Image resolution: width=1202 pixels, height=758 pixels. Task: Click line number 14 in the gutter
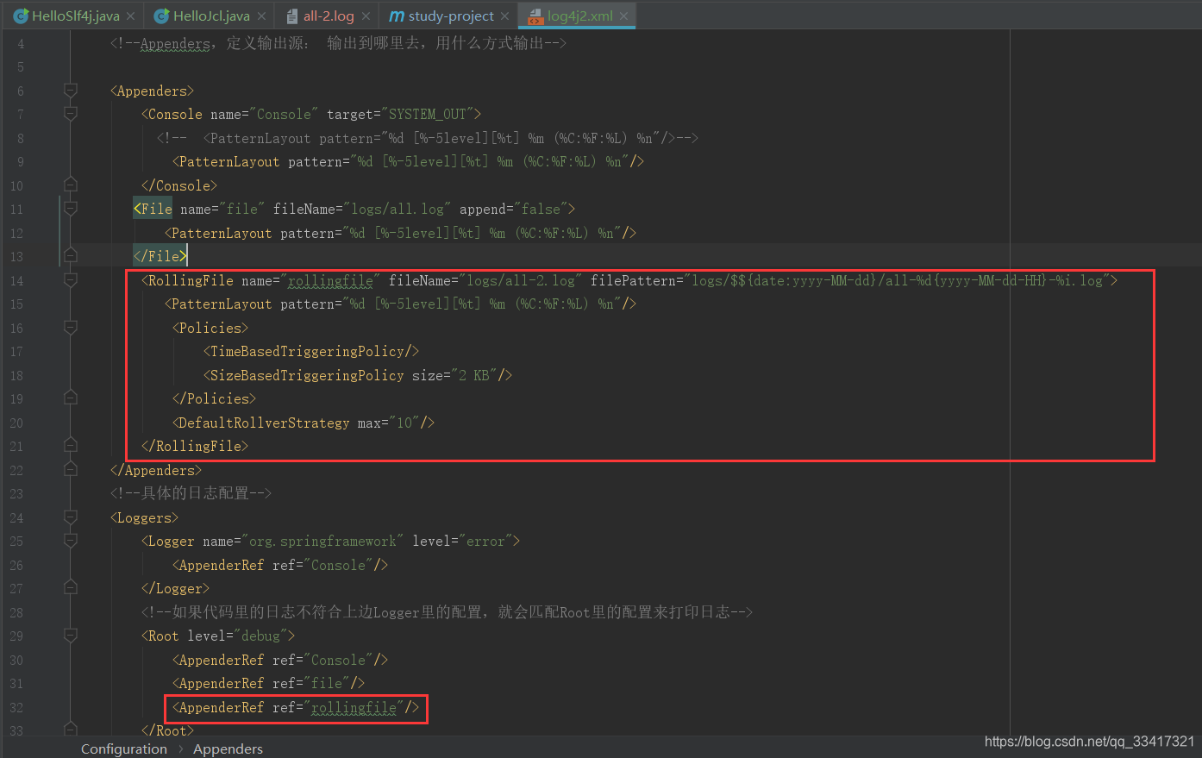[16, 280]
